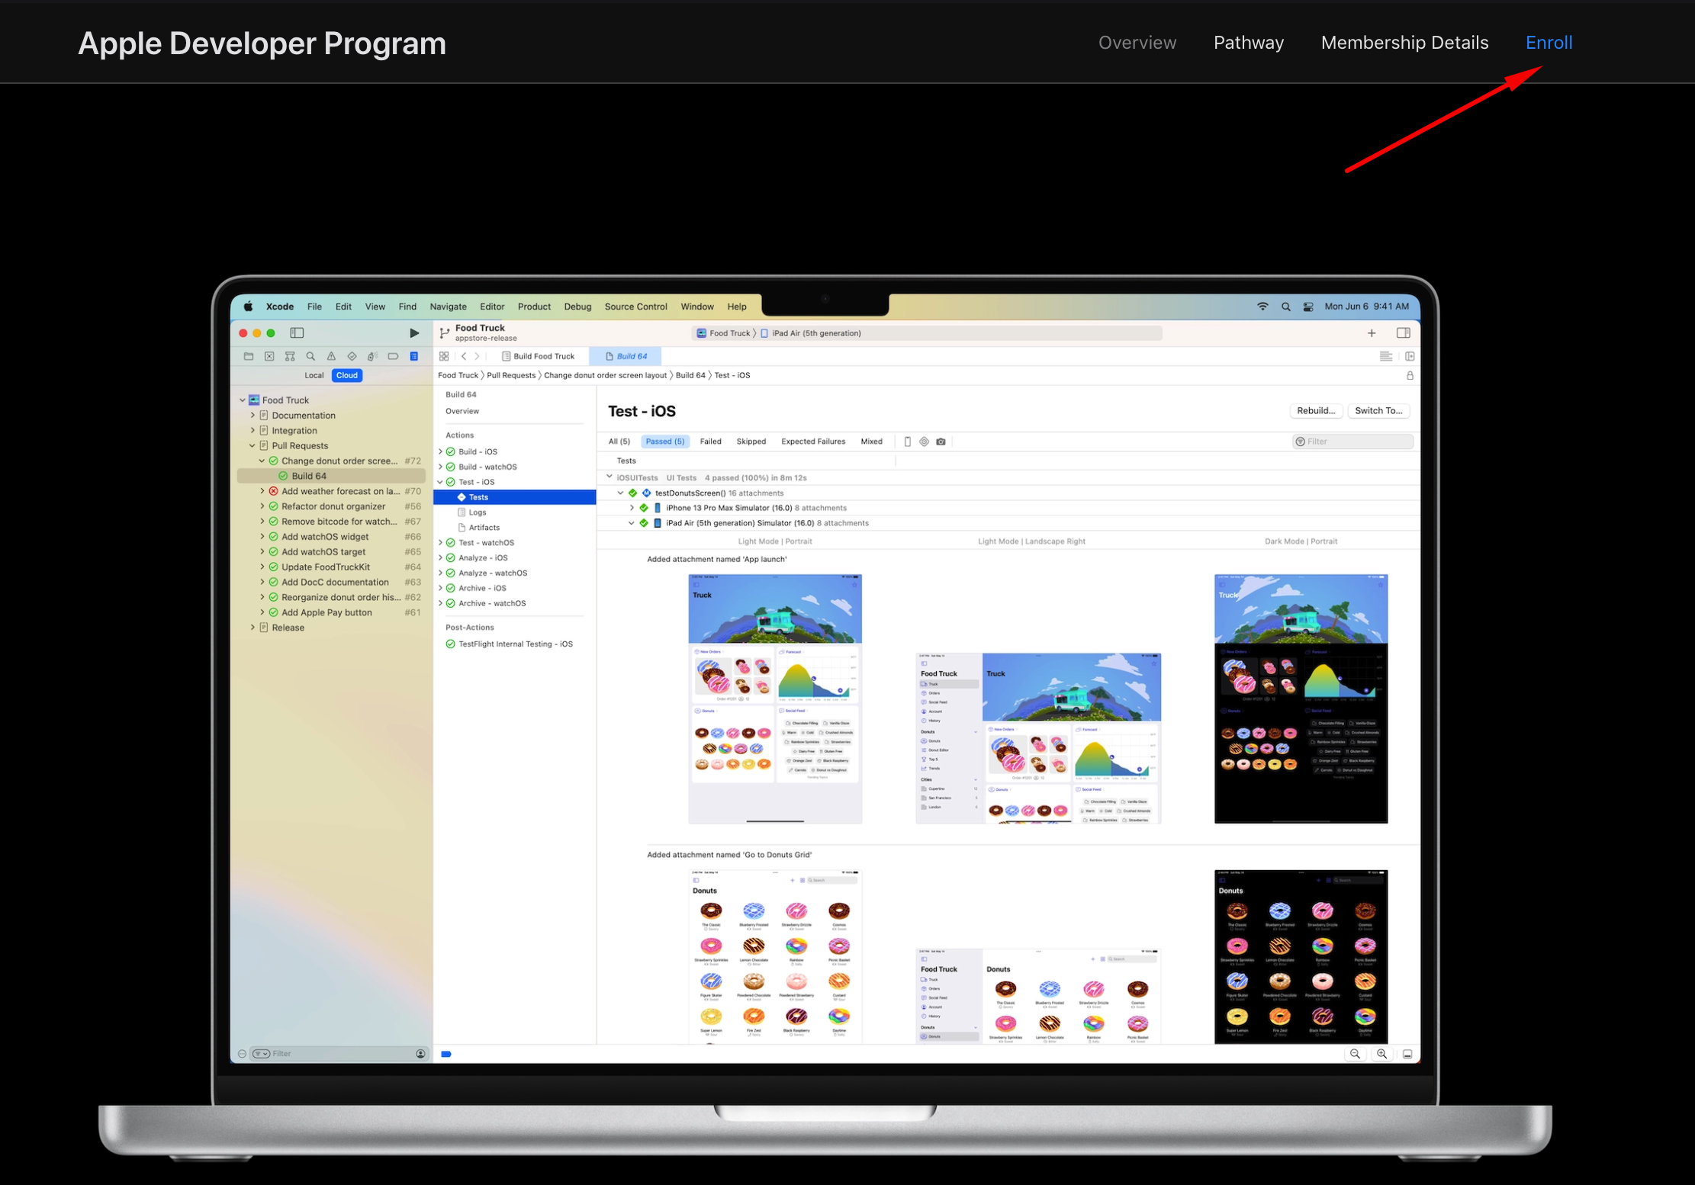1695x1185 pixels.
Task: Expand the Archive - watchOS action
Action: tap(440, 603)
